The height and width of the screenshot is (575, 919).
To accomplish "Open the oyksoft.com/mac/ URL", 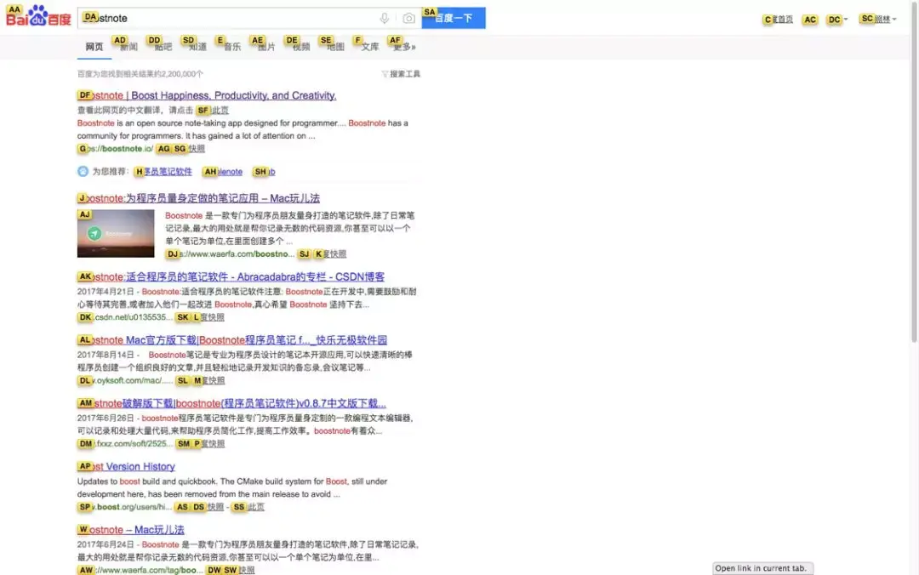I will (125, 380).
